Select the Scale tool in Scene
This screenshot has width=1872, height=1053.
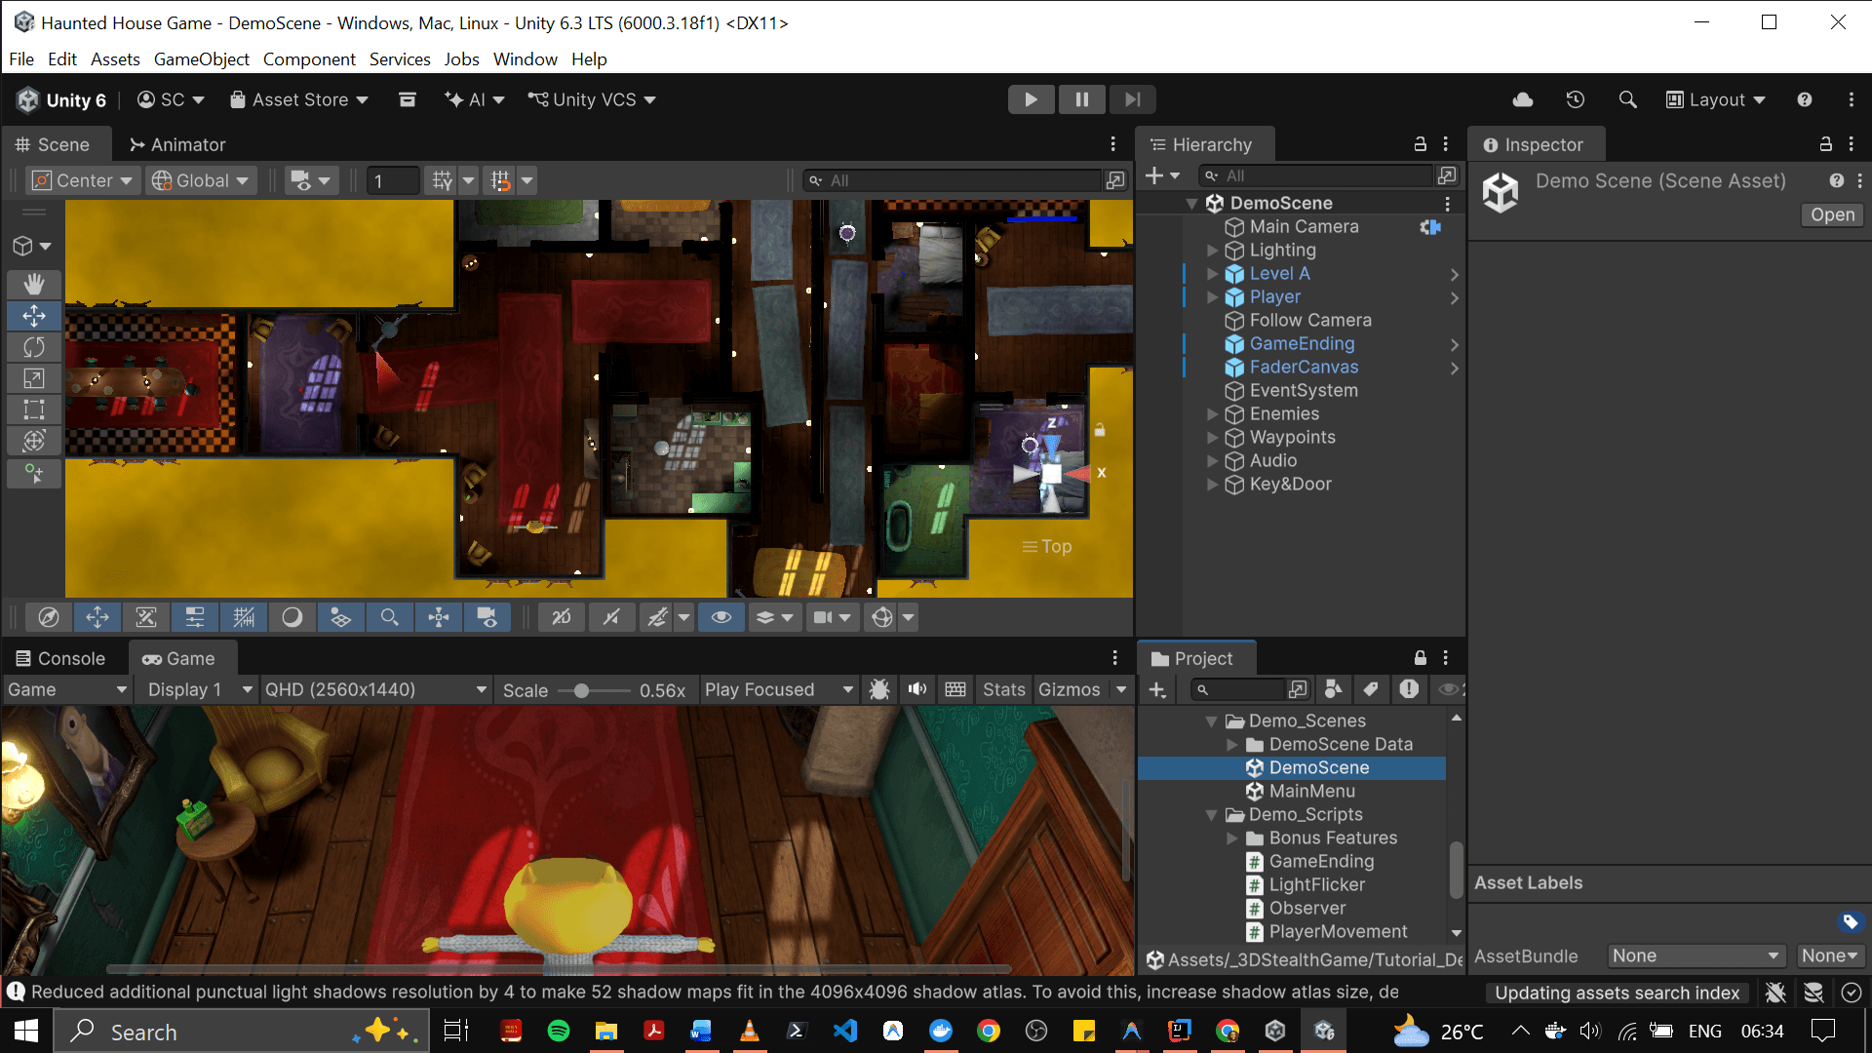point(34,378)
